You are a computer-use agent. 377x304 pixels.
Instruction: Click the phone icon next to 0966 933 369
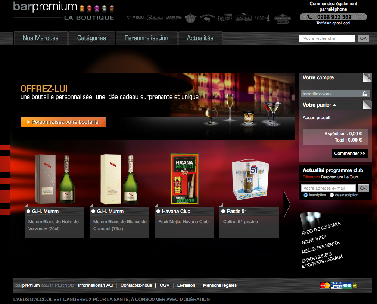310,17
